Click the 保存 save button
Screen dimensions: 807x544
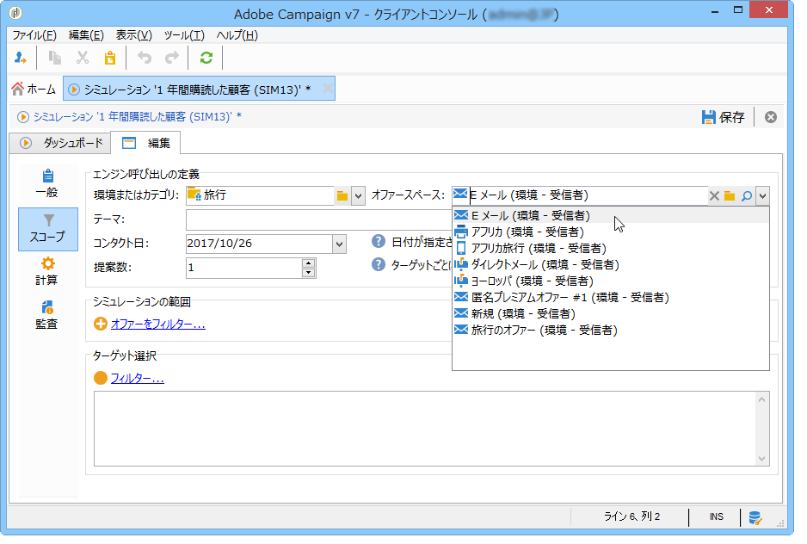pyautogui.click(x=723, y=117)
